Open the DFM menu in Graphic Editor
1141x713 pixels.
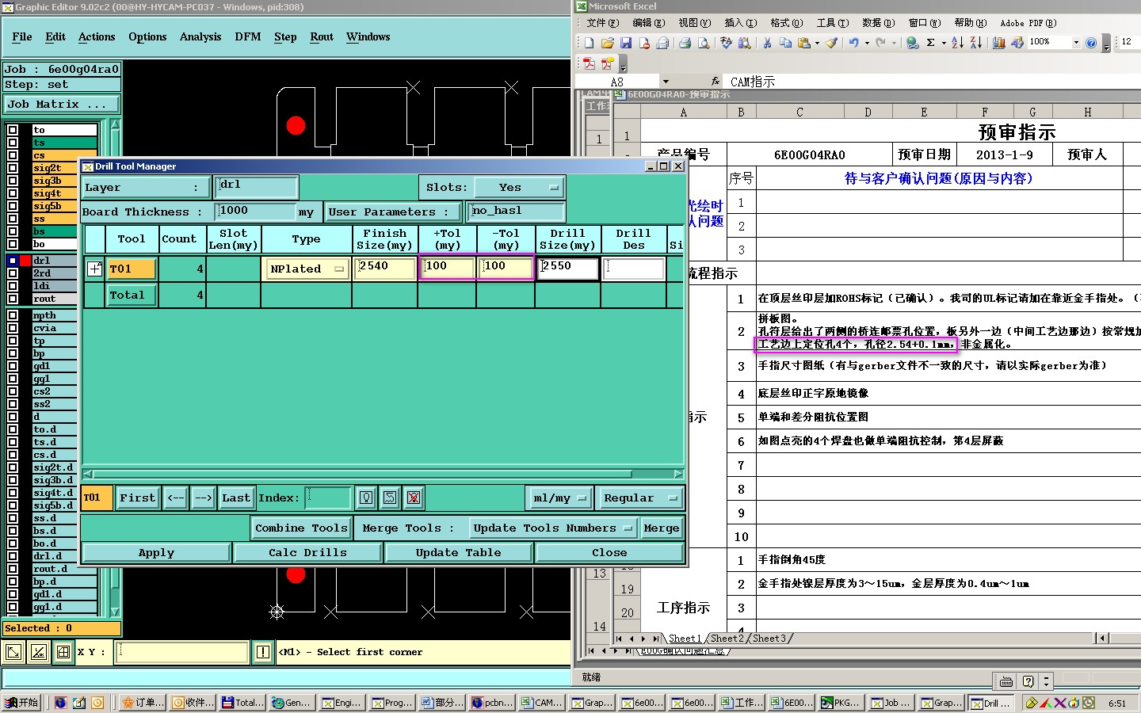point(248,36)
